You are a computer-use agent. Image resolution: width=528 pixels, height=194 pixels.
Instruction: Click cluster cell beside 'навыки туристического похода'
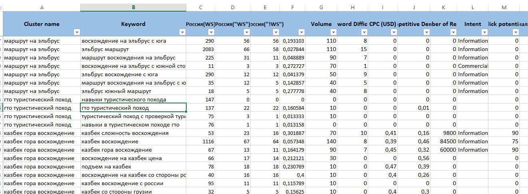click(x=42, y=99)
